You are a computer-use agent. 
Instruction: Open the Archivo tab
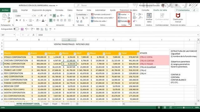[x=5, y=10]
